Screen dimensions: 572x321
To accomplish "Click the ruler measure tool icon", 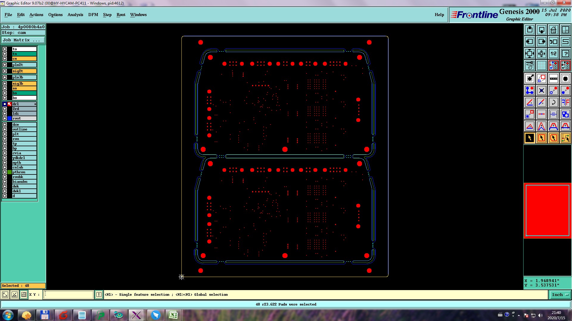I will point(553,78).
